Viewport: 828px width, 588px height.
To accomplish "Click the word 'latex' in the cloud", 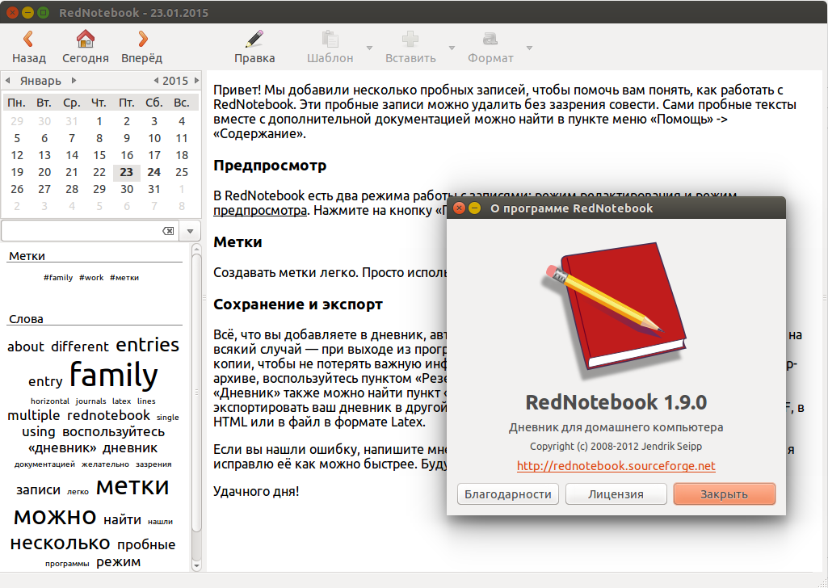I will (x=121, y=401).
